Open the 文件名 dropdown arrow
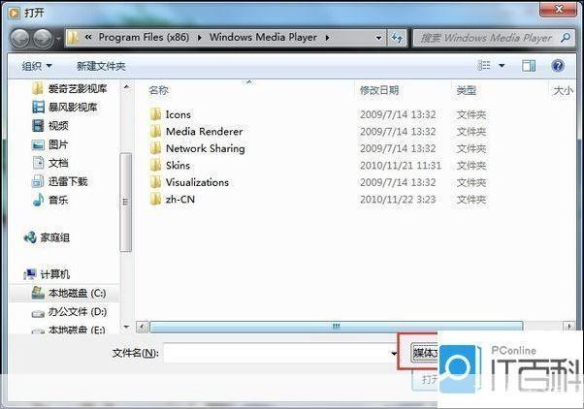Image resolution: width=584 pixels, height=409 pixels. [x=394, y=353]
